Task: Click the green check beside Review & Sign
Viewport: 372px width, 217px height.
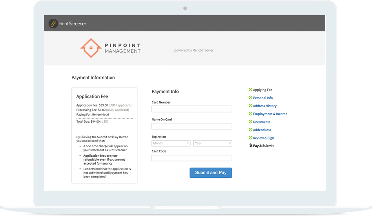Action: pyautogui.click(x=250, y=137)
